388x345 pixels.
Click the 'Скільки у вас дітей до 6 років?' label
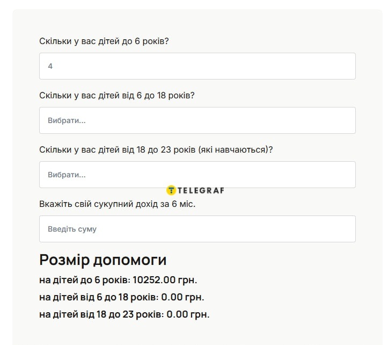coord(104,41)
